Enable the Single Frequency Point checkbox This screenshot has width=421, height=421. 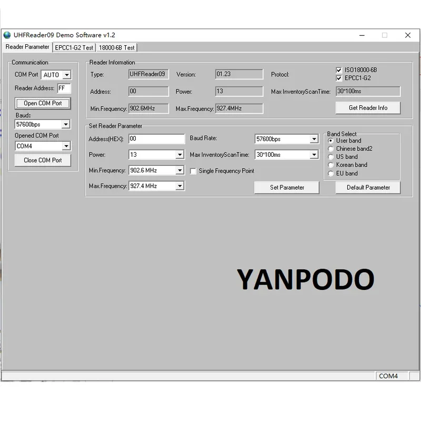click(193, 172)
